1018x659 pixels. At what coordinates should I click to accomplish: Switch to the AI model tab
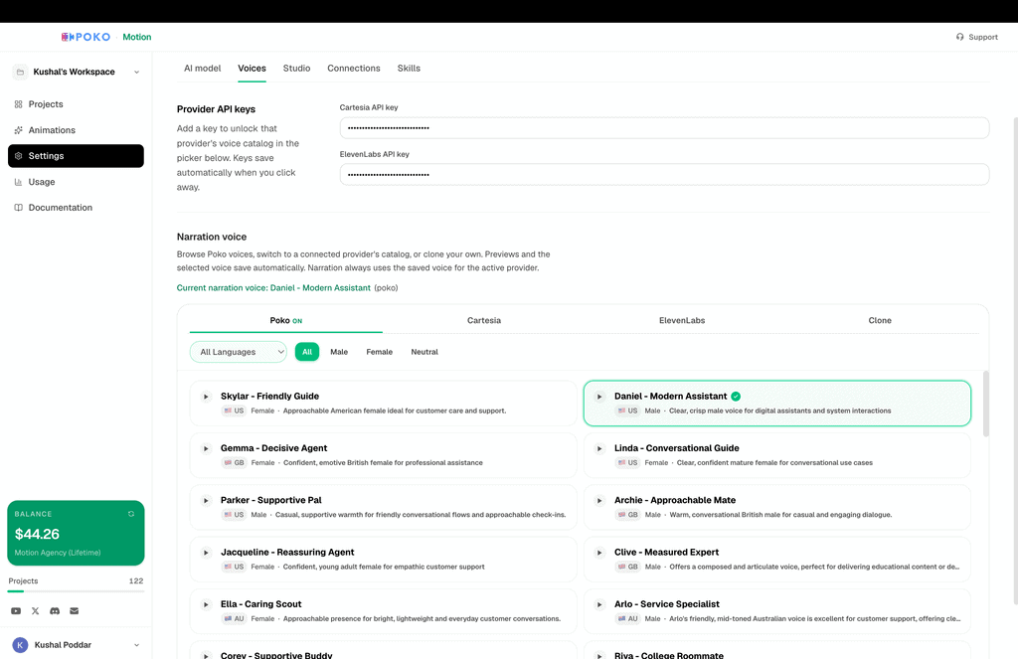pyautogui.click(x=203, y=69)
